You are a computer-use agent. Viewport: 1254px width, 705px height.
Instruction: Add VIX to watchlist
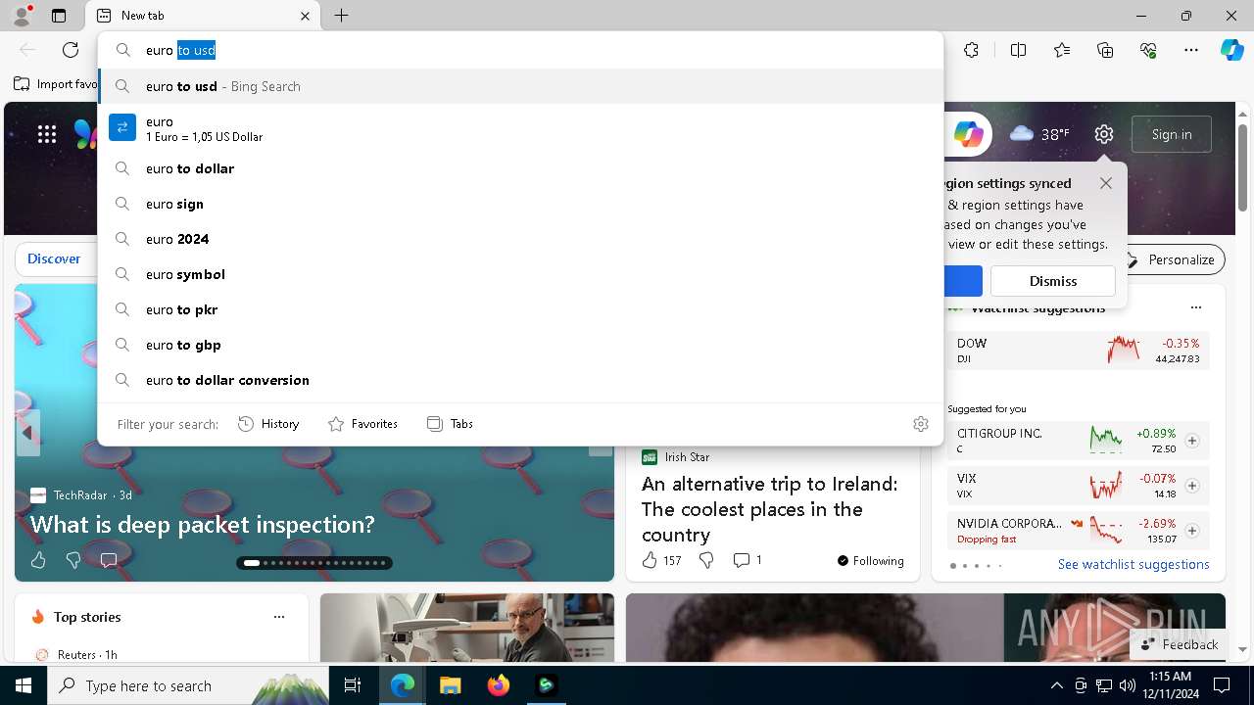click(x=1192, y=486)
